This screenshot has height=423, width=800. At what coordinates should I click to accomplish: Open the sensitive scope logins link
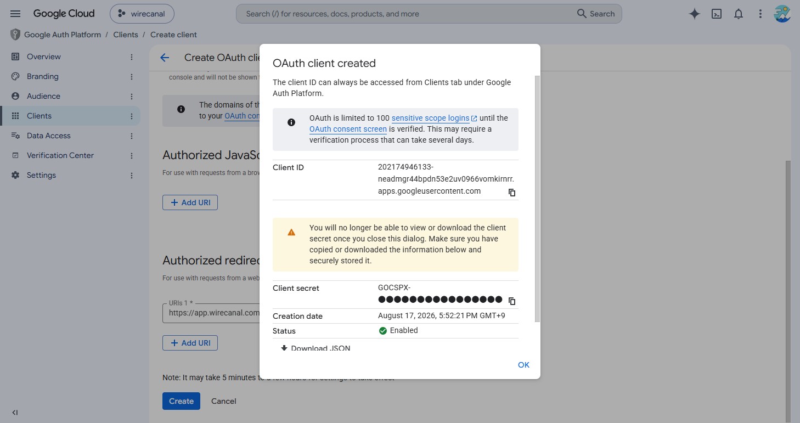434,118
